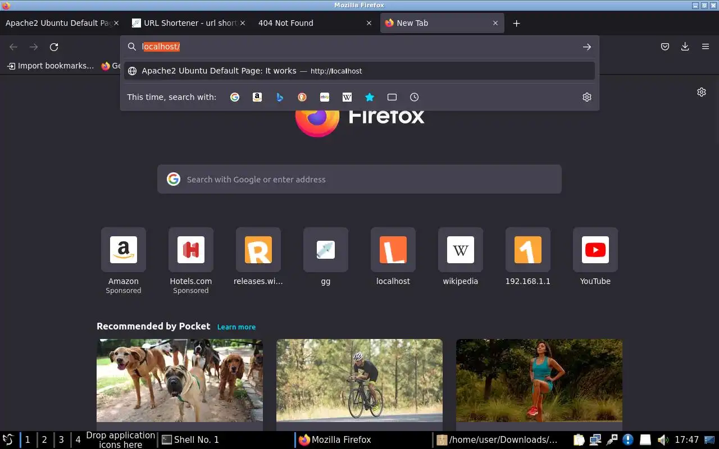Open a new tab with plus button
Image resolution: width=719 pixels, height=449 pixels.
(x=517, y=23)
